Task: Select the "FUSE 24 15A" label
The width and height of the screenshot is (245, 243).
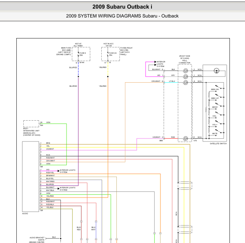Action: (113, 54)
